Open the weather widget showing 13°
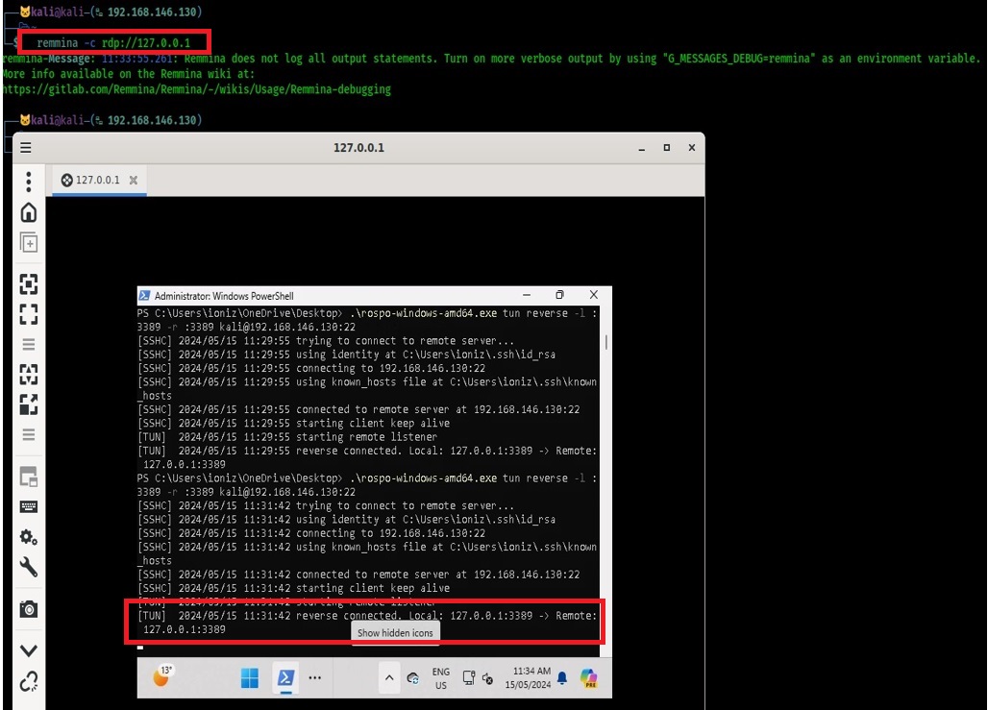 [x=162, y=676]
